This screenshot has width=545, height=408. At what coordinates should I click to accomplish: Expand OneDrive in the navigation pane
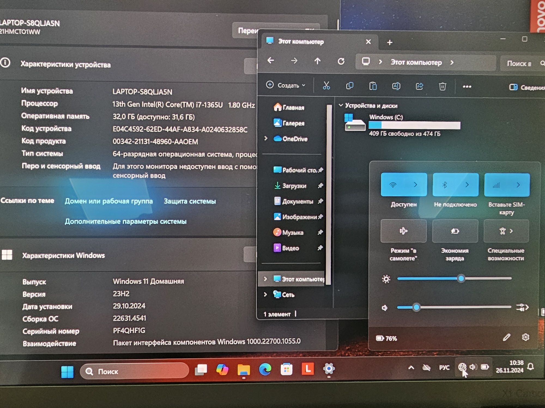(x=266, y=138)
